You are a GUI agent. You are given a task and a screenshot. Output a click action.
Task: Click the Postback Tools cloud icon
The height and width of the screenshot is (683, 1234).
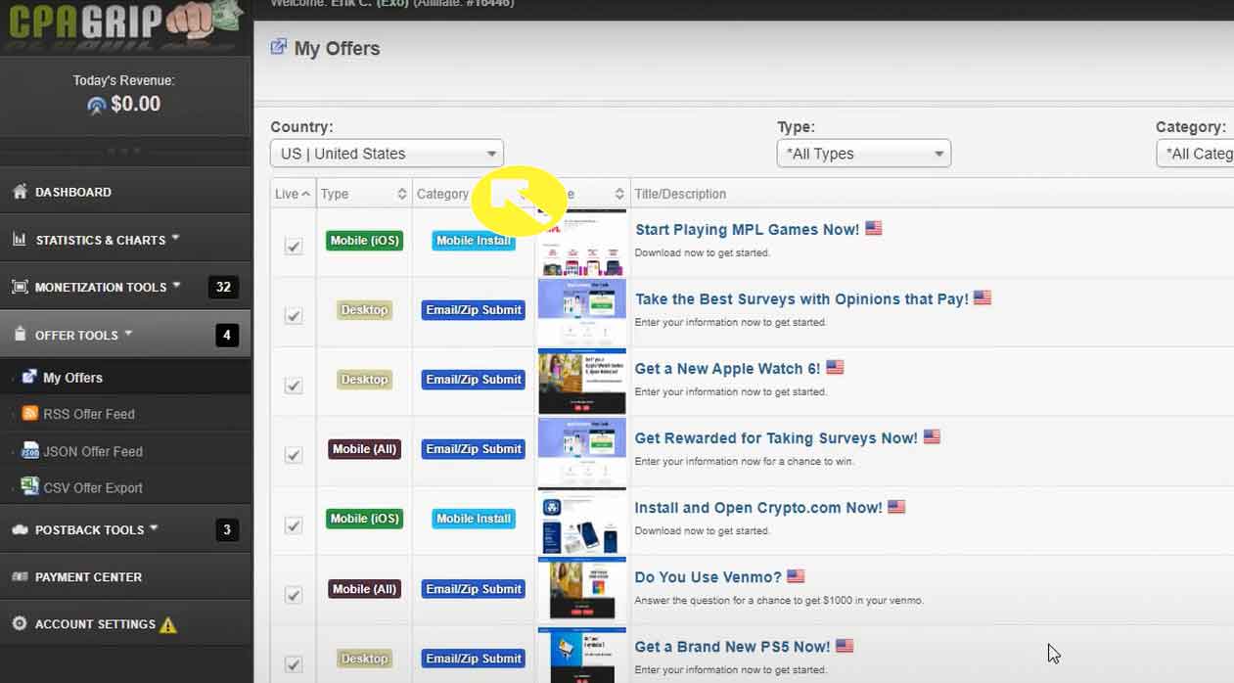point(20,529)
